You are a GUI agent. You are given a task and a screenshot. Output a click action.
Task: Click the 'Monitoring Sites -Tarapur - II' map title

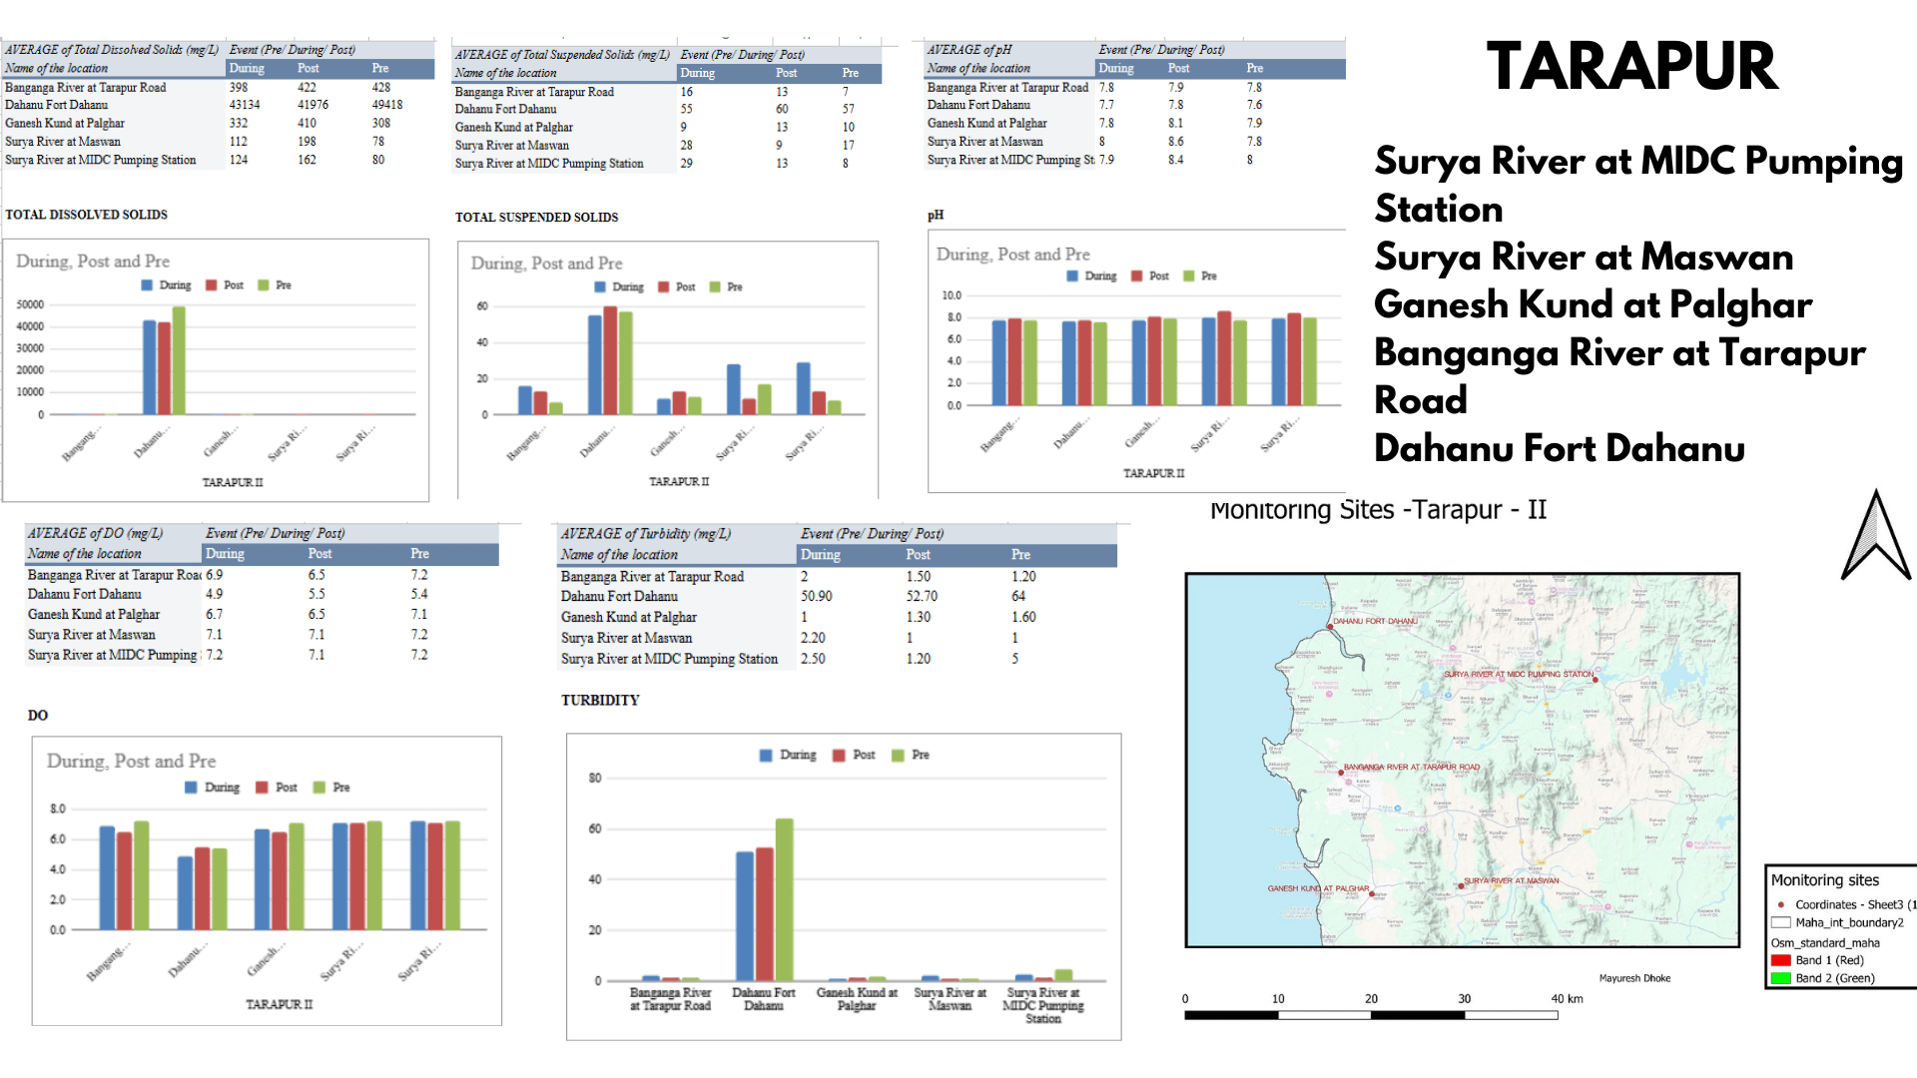[x=1378, y=510]
